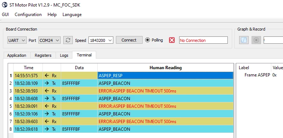Click time cell 18:52:39:106
Viewport: 283px width, 138px height.
click(28, 114)
